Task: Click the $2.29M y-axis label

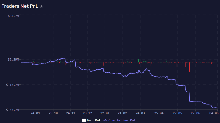Action: click(x=13, y=59)
